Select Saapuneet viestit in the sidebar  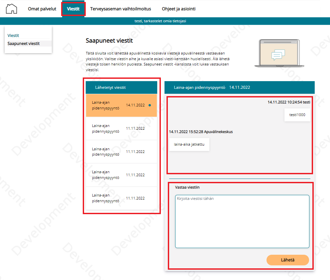pyautogui.click(x=24, y=44)
